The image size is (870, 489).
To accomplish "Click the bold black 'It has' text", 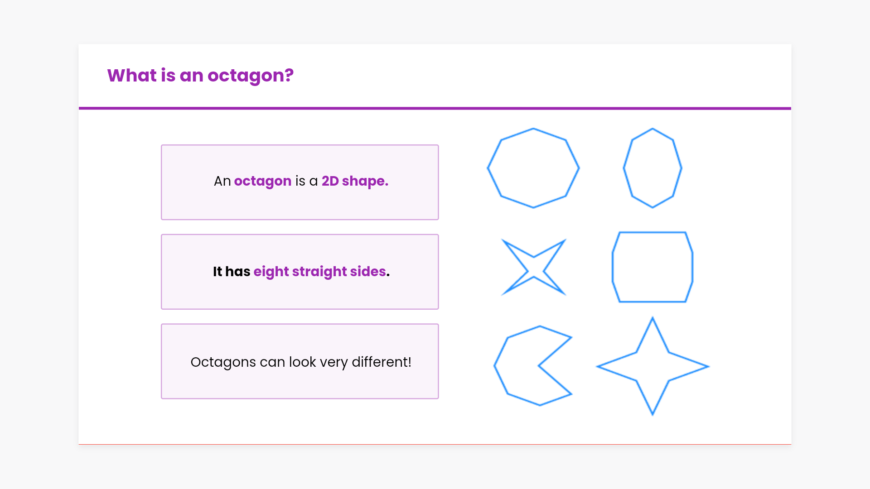I will (x=232, y=272).
